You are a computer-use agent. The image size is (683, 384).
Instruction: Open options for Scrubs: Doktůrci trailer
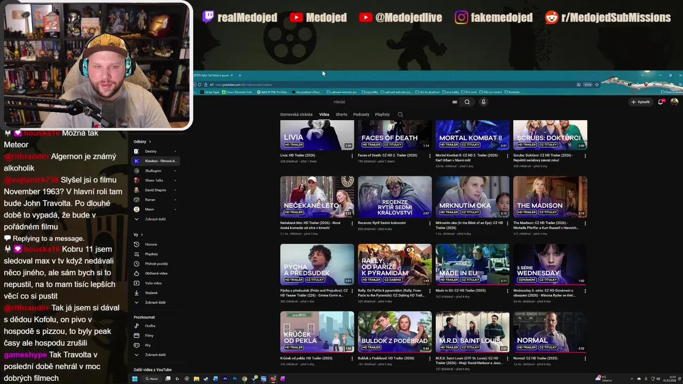pos(585,156)
